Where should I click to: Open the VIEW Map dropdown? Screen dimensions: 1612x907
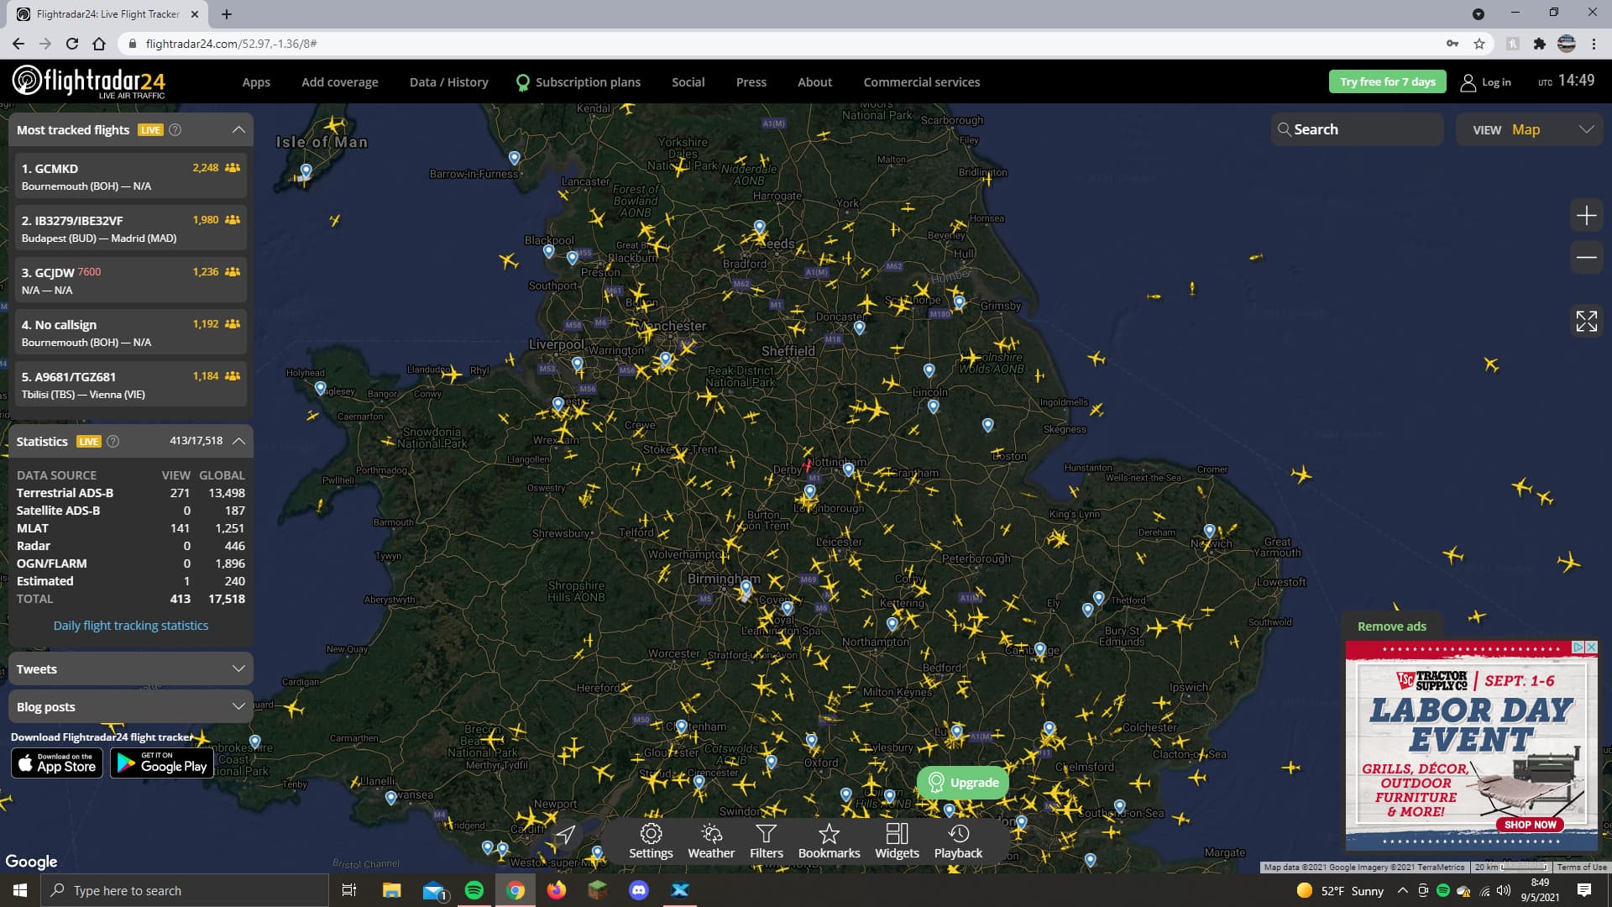pos(1531,129)
